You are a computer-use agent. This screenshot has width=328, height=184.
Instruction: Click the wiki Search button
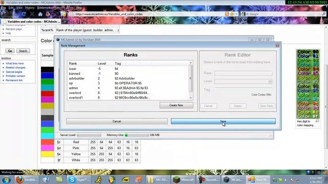coord(23,51)
